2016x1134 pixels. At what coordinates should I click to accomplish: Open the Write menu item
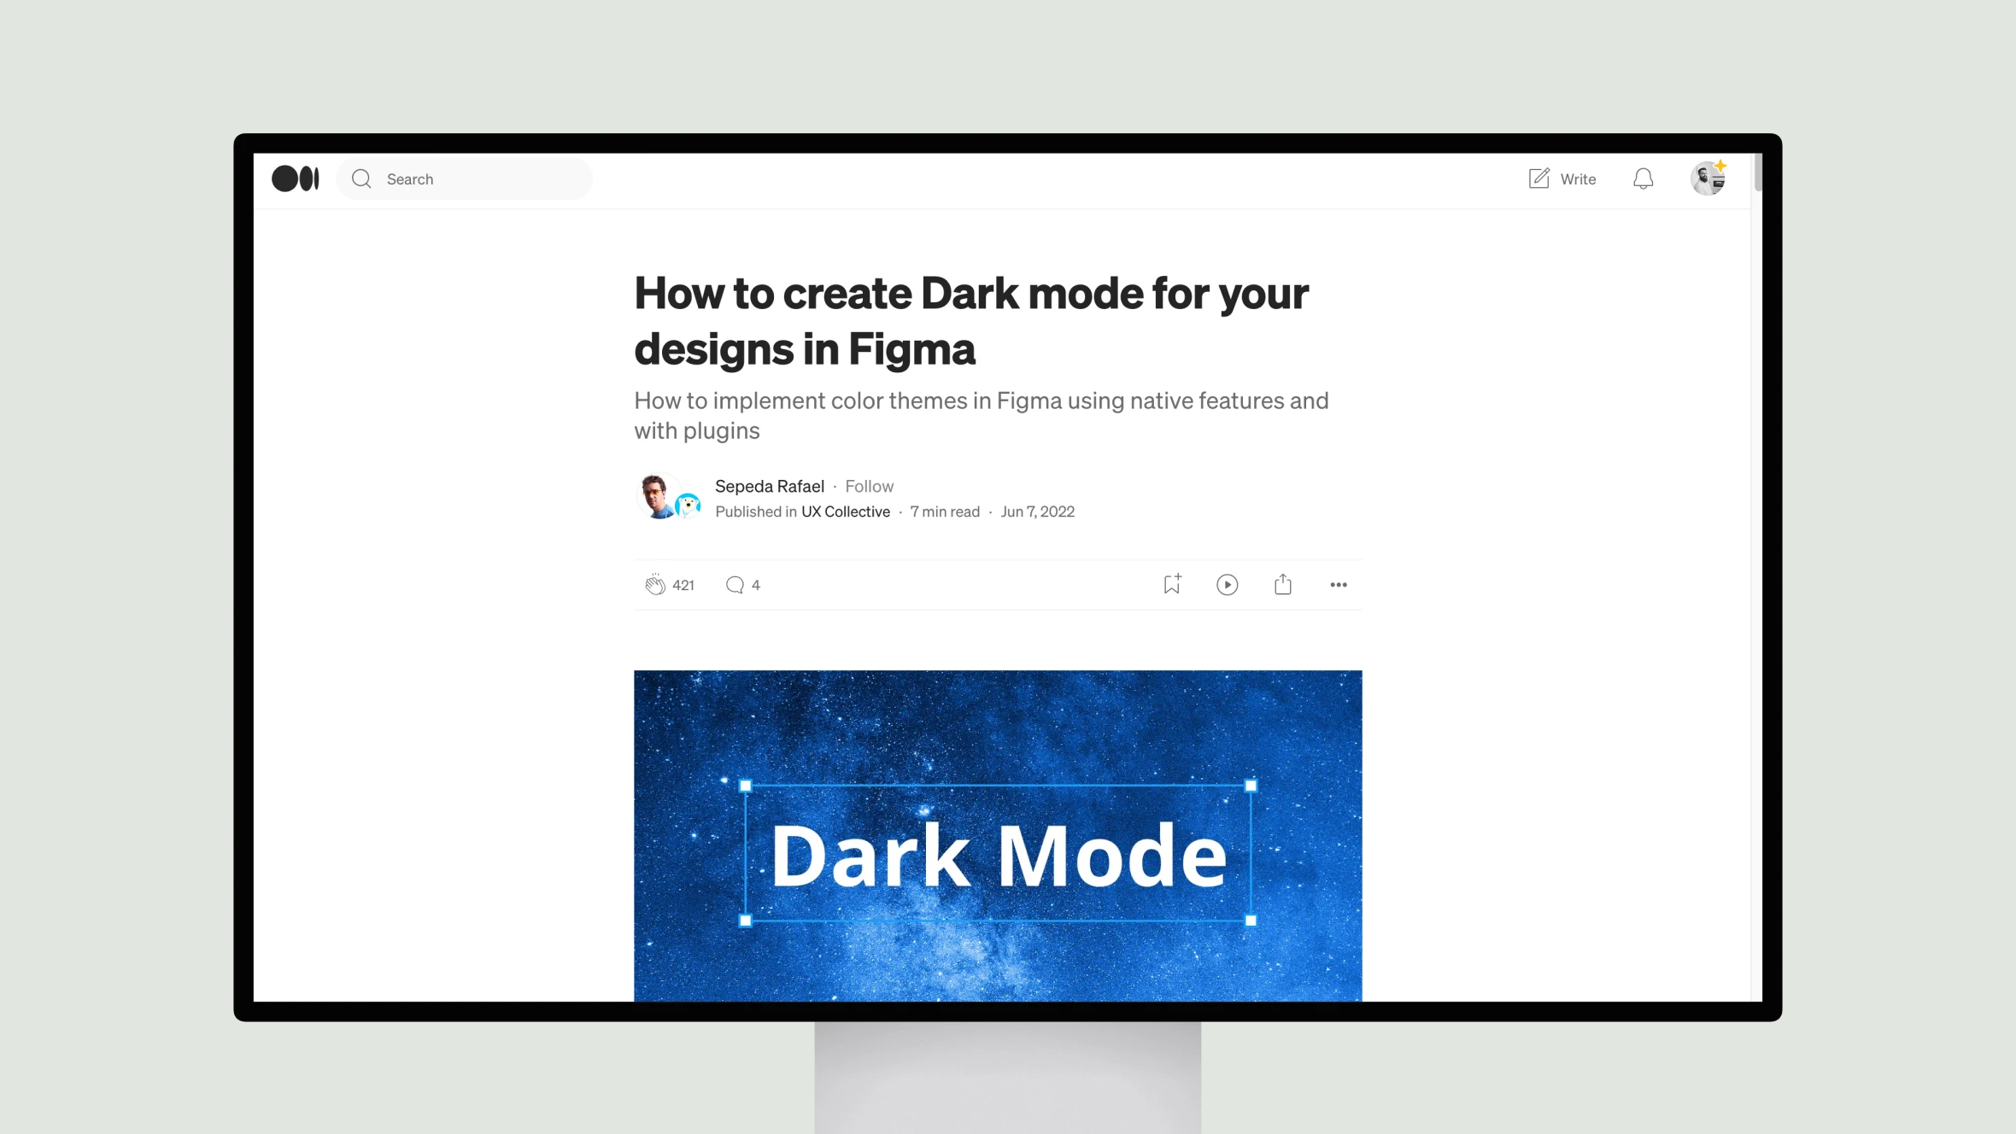[x=1561, y=178]
